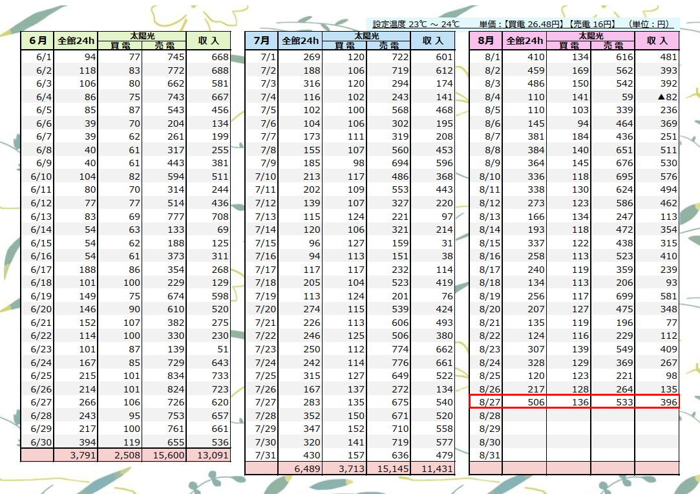
Task: Select 全館24h value 486 in row 8/3
Action: click(525, 83)
